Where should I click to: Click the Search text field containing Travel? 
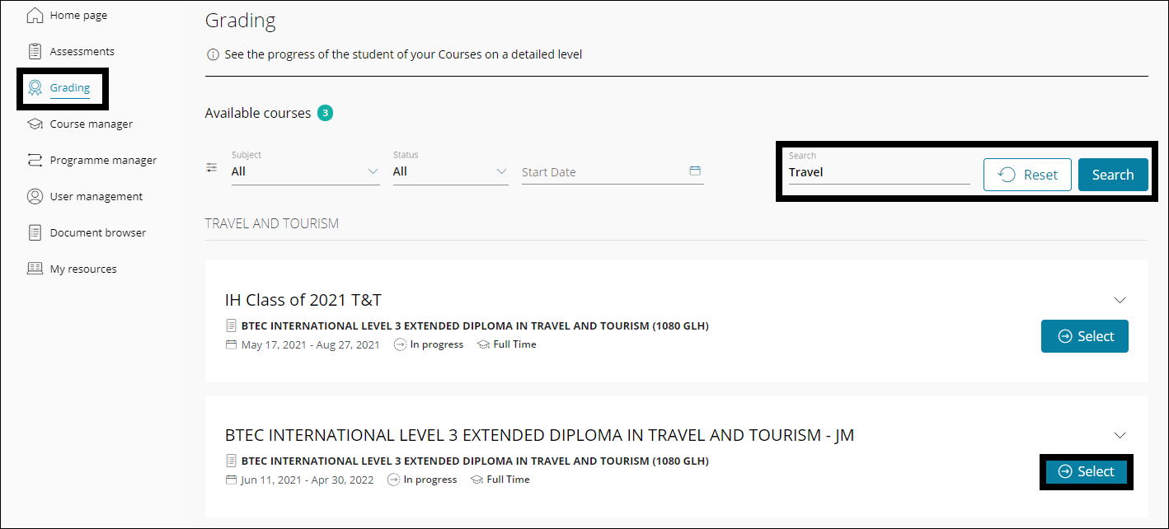(x=878, y=173)
